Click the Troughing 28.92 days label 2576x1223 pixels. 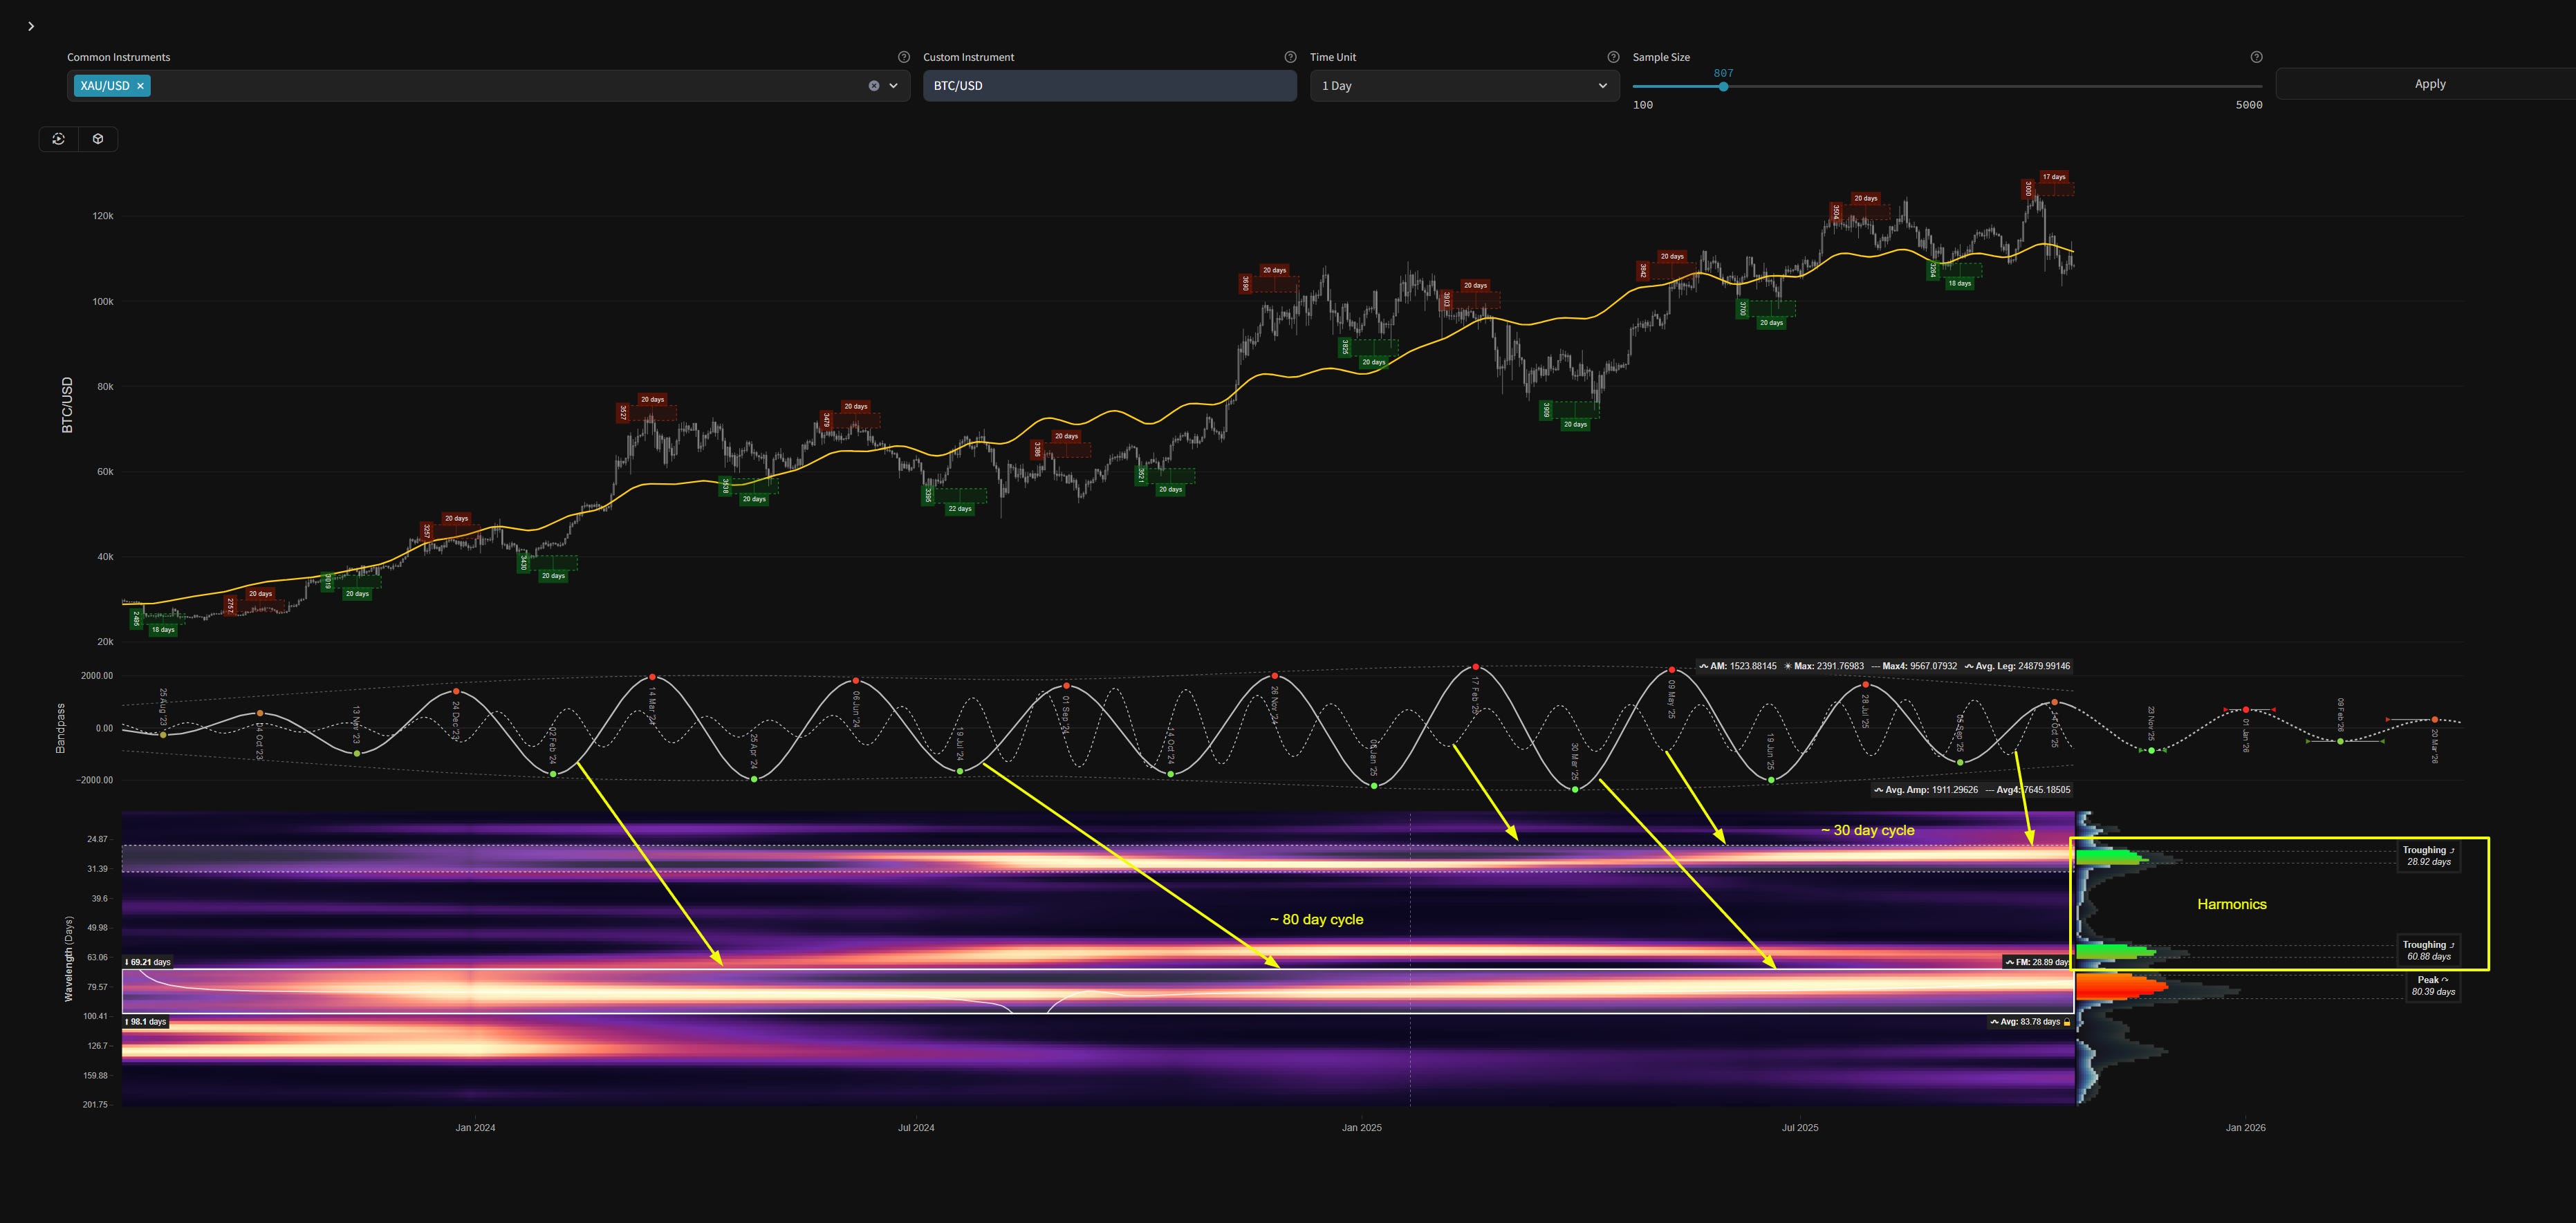pos(2428,856)
